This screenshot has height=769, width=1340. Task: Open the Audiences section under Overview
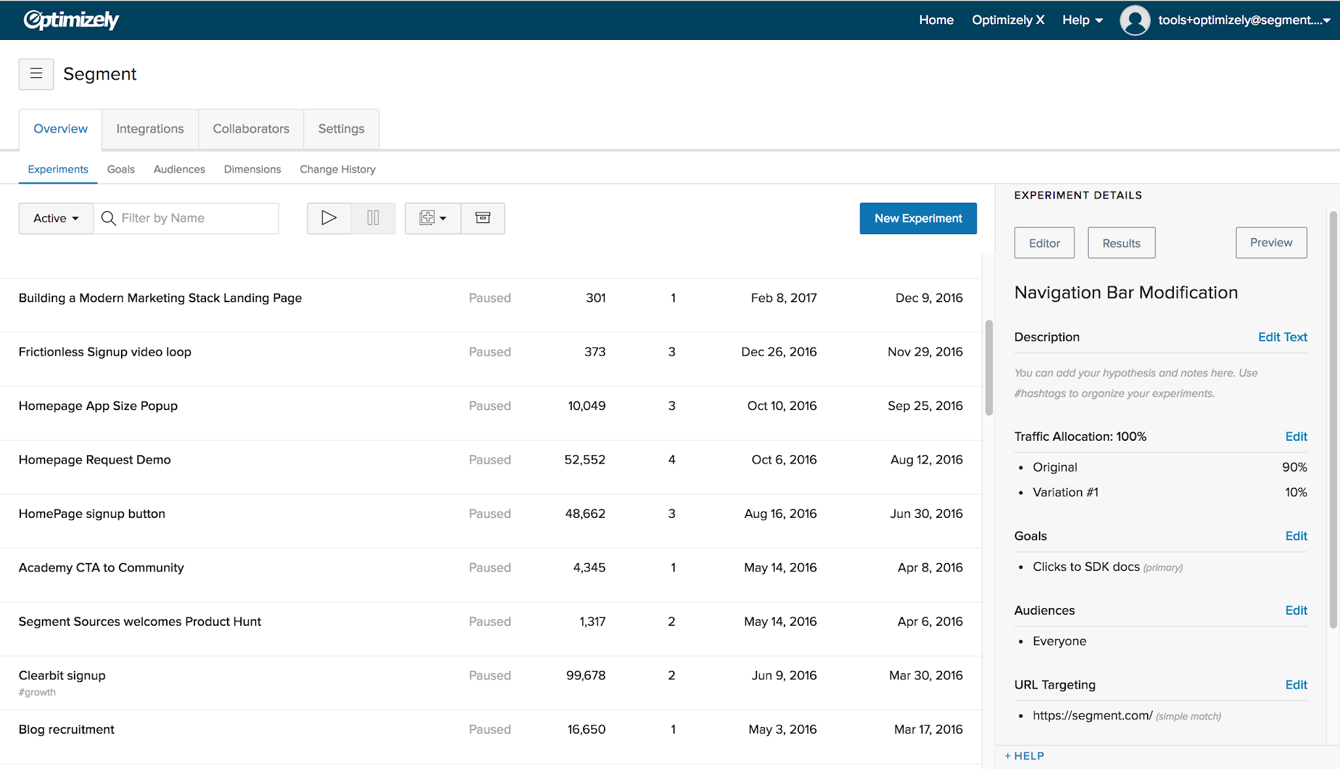[x=179, y=169]
